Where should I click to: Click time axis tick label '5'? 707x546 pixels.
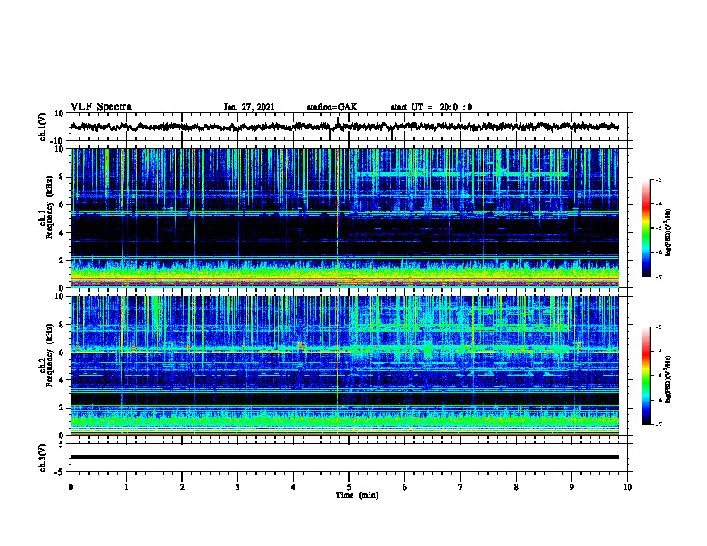[349, 487]
